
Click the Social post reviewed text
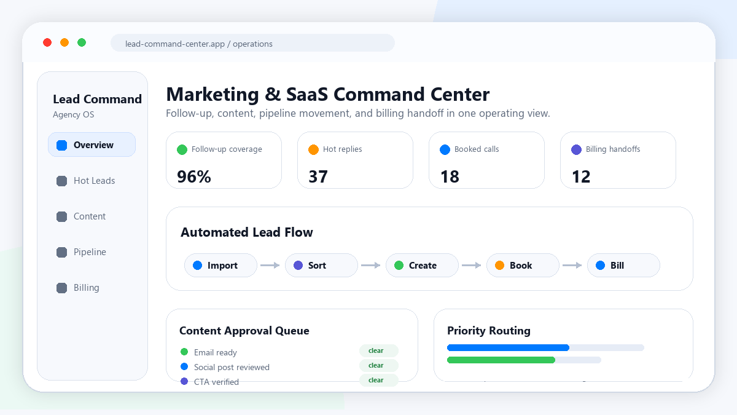point(232,367)
